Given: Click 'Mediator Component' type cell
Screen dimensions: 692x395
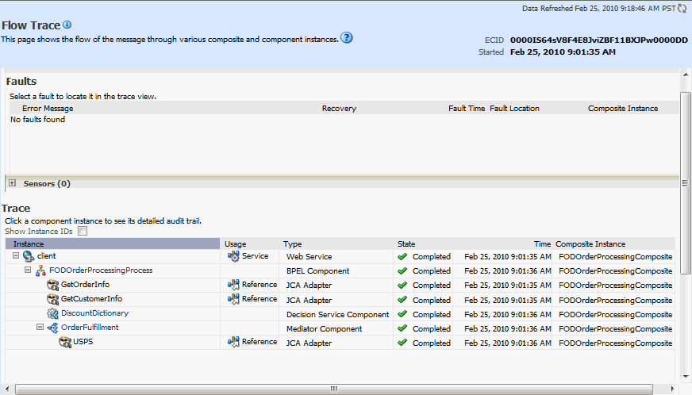Looking at the screenshot, I should click(324, 329).
